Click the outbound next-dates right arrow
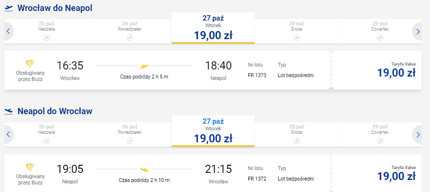 (x=418, y=32)
